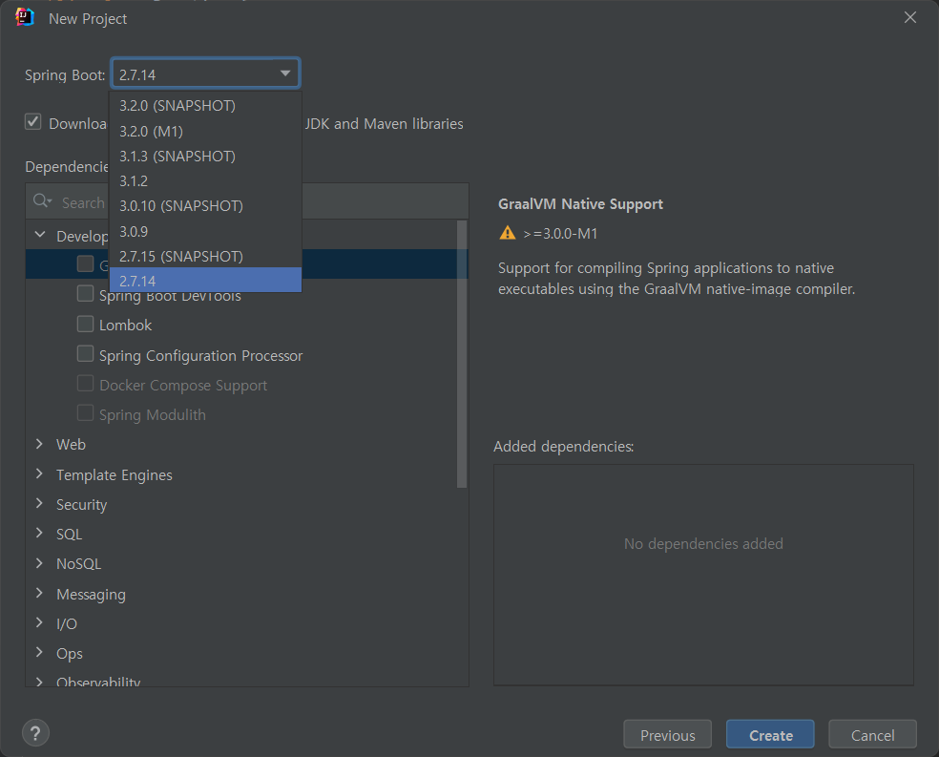Select version 3.1.3 (SNAPSHOT)
This screenshot has width=939, height=757.
point(205,157)
